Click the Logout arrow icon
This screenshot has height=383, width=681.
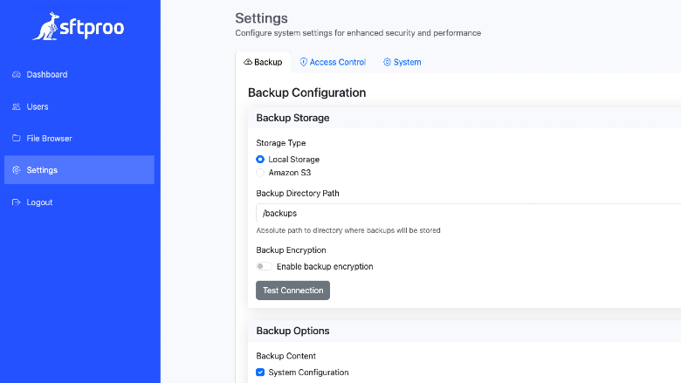(17, 202)
